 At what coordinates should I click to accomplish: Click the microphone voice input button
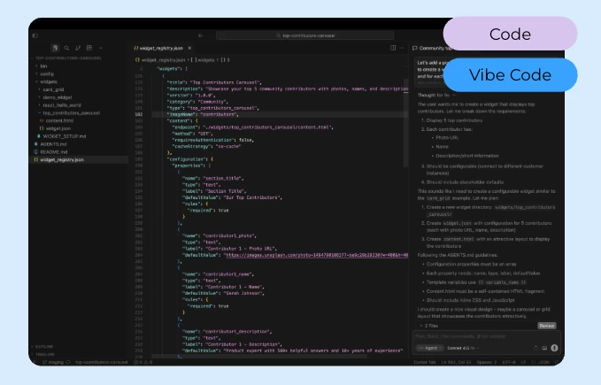click(554, 348)
